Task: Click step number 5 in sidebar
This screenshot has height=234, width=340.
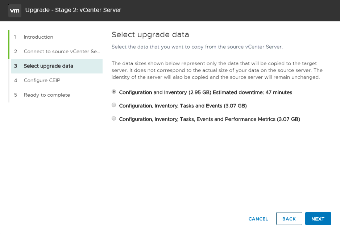Action: 15,95
